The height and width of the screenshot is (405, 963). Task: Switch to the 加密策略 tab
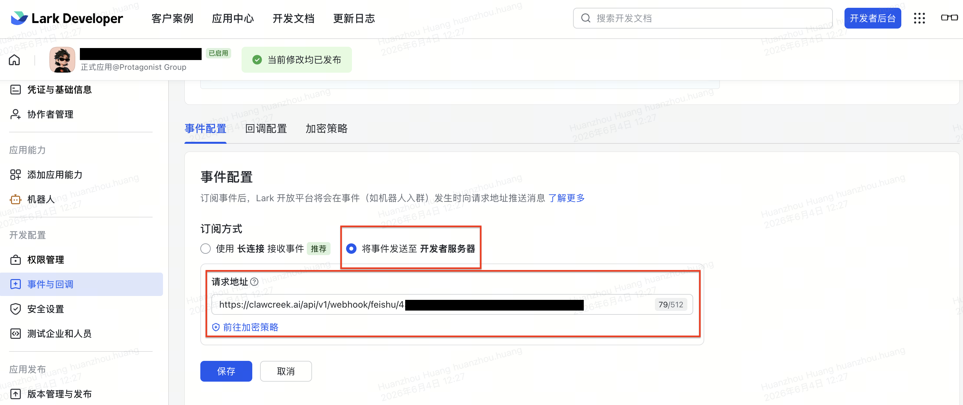click(x=327, y=129)
